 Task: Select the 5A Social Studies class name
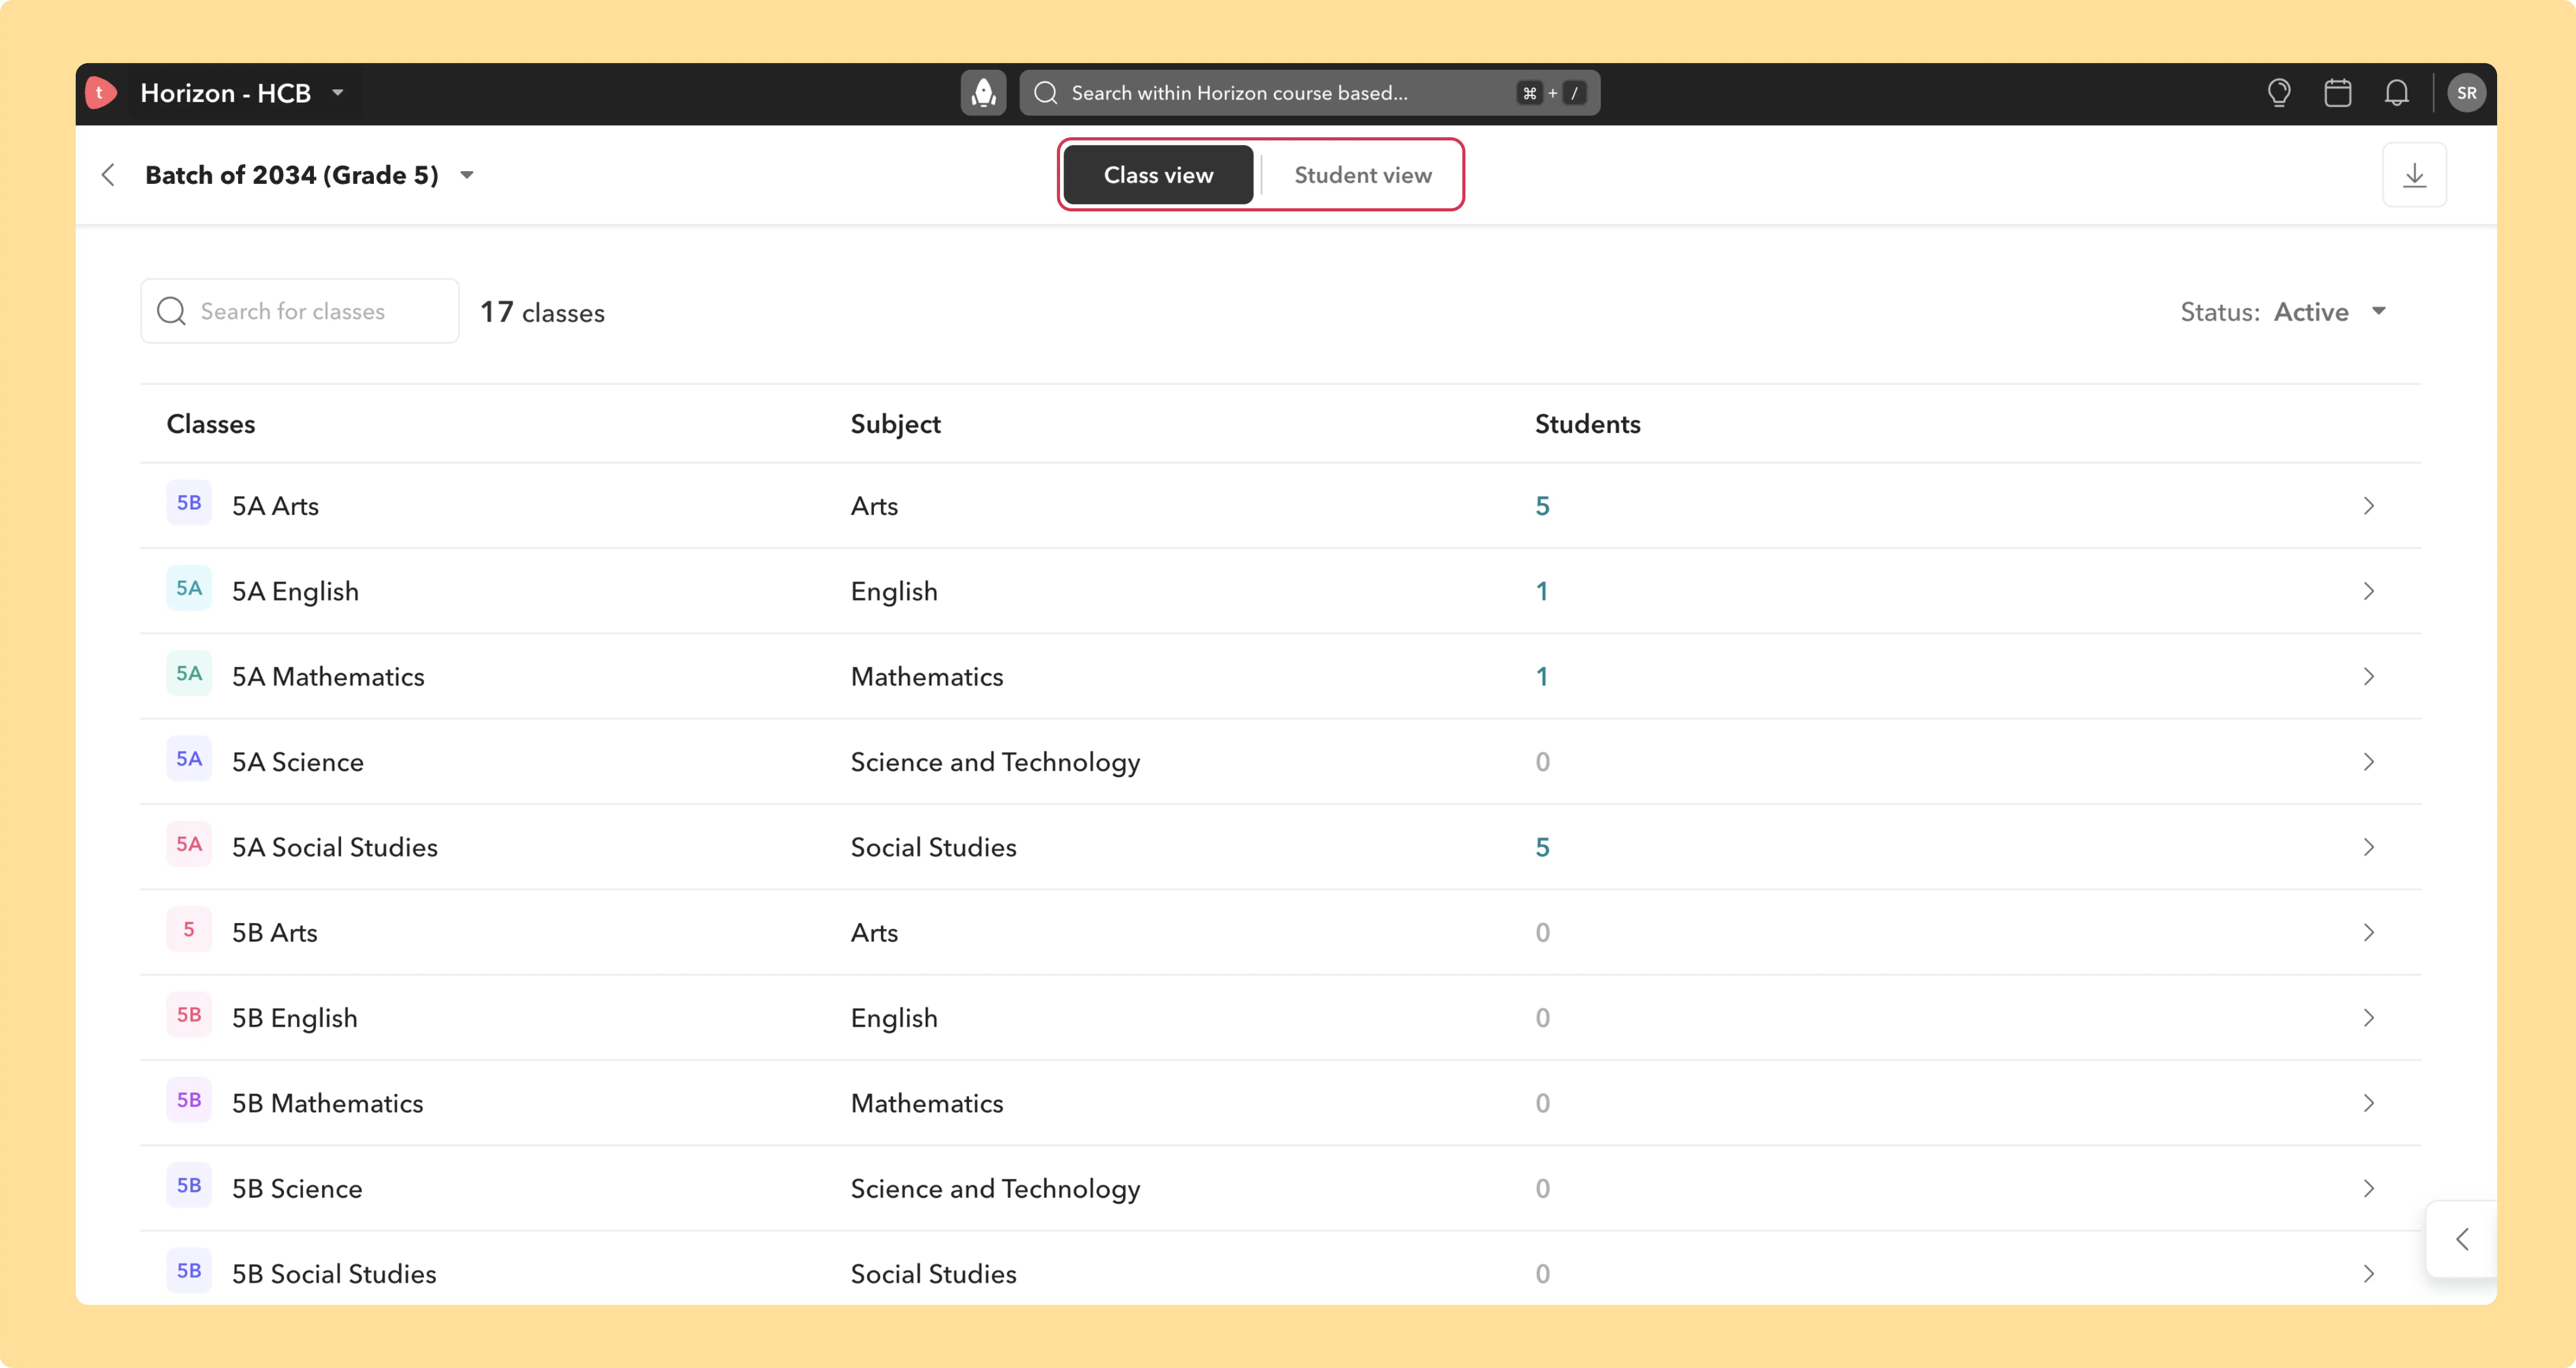click(335, 847)
